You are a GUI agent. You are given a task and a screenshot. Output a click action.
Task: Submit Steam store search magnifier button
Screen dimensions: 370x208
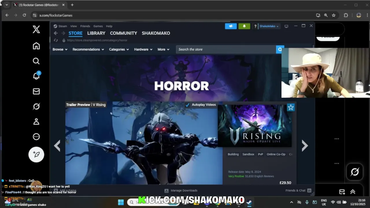click(280, 49)
